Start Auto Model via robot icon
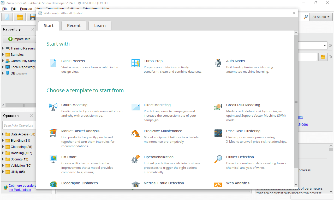The image size is (334, 200). 218,63
